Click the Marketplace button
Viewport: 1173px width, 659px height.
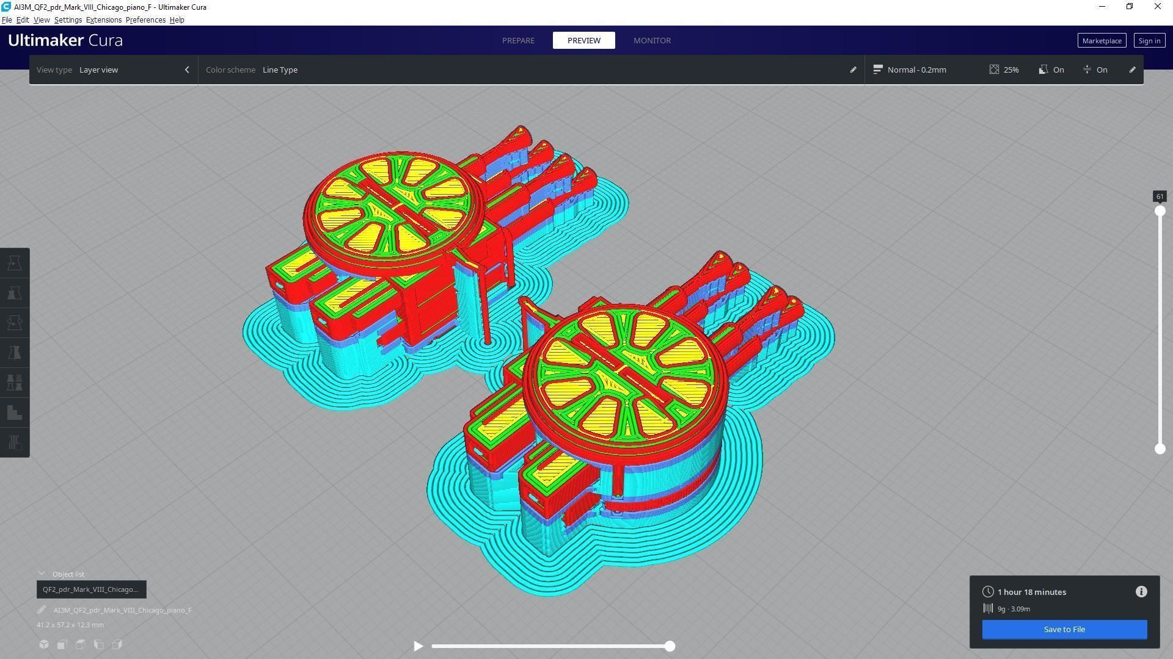tap(1101, 41)
